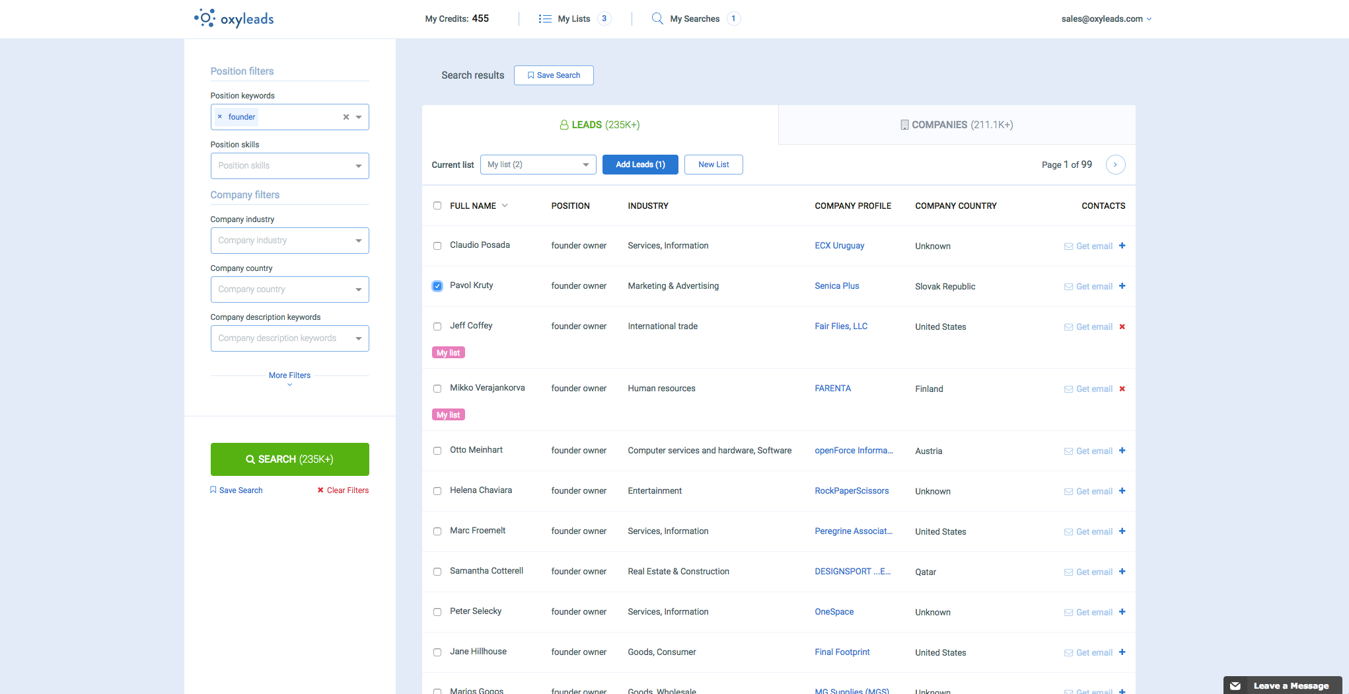
Task: Switch to the COMPANIES tab
Action: coord(957,125)
